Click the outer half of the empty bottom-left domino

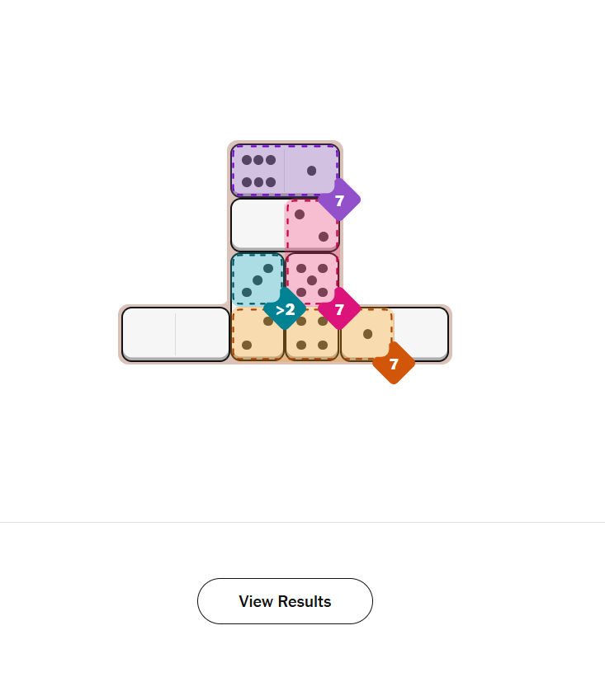(149, 334)
